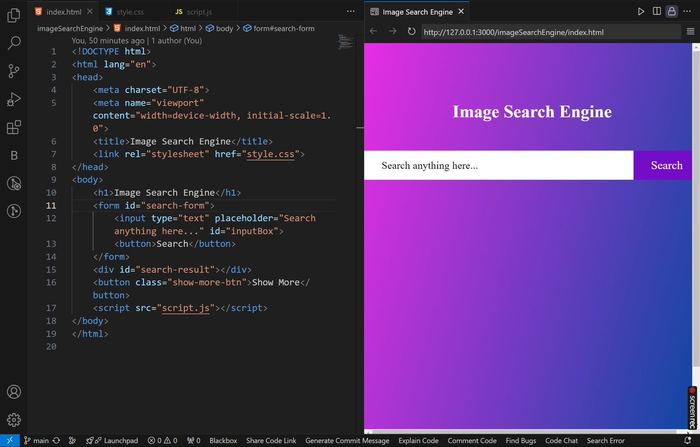700x447 pixels.
Task: Open the Search view in the sidebar
Action: point(13,43)
